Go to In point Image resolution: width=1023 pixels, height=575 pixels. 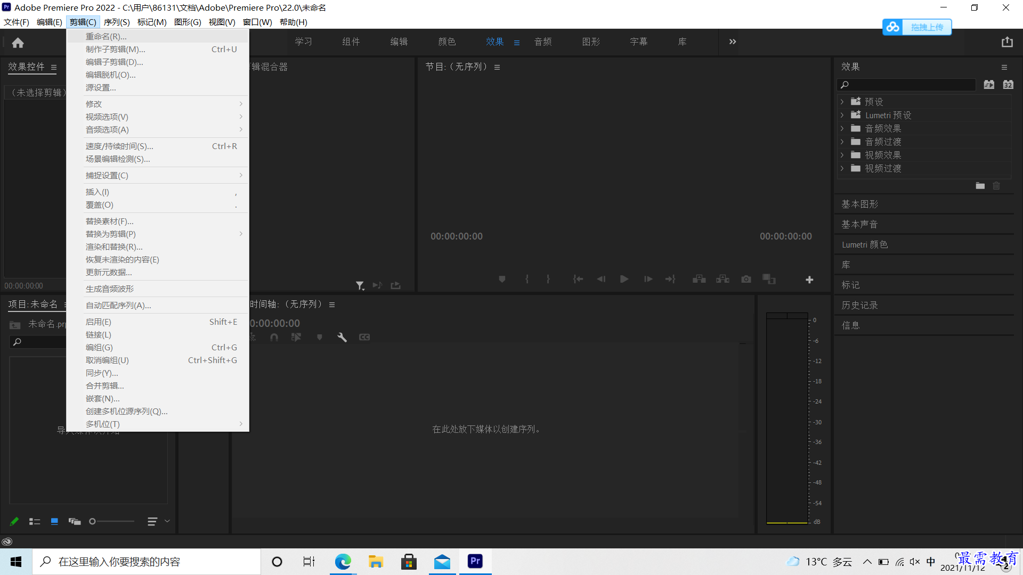click(x=578, y=279)
